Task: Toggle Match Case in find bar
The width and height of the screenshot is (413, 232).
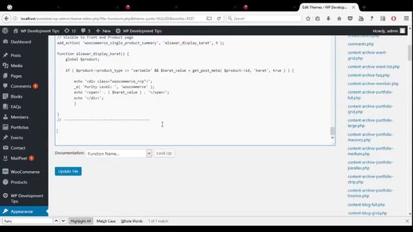Action: (106, 221)
